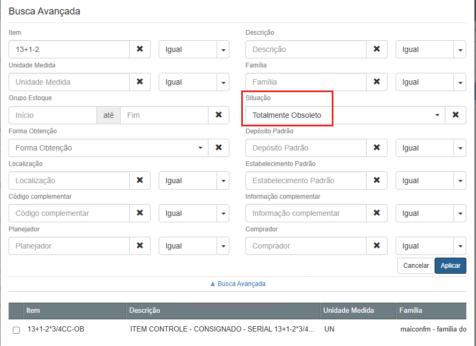Clear the Família filter X icon
The image size is (476, 346).
[x=377, y=82]
